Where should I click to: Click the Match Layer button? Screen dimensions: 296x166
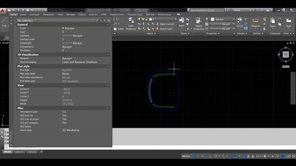pos(164,29)
